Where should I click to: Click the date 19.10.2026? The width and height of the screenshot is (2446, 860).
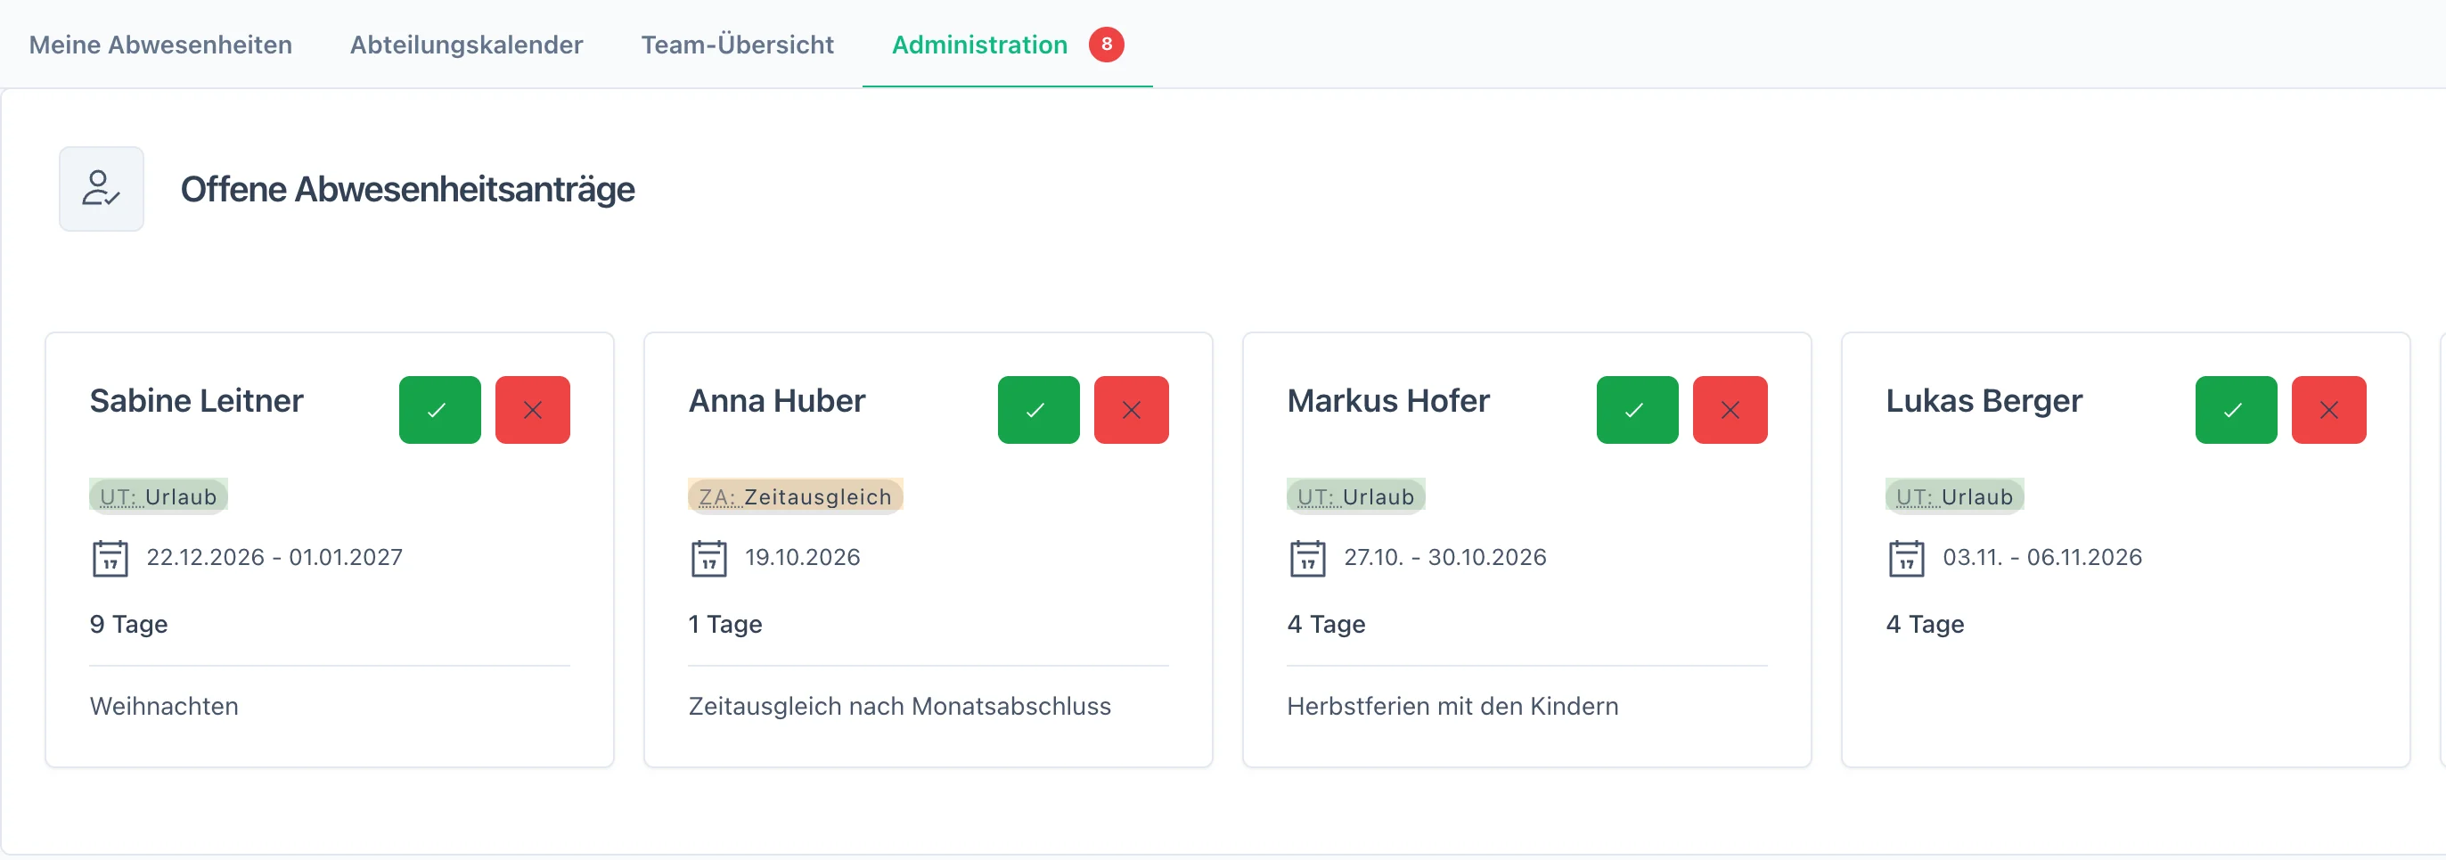coord(802,557)
